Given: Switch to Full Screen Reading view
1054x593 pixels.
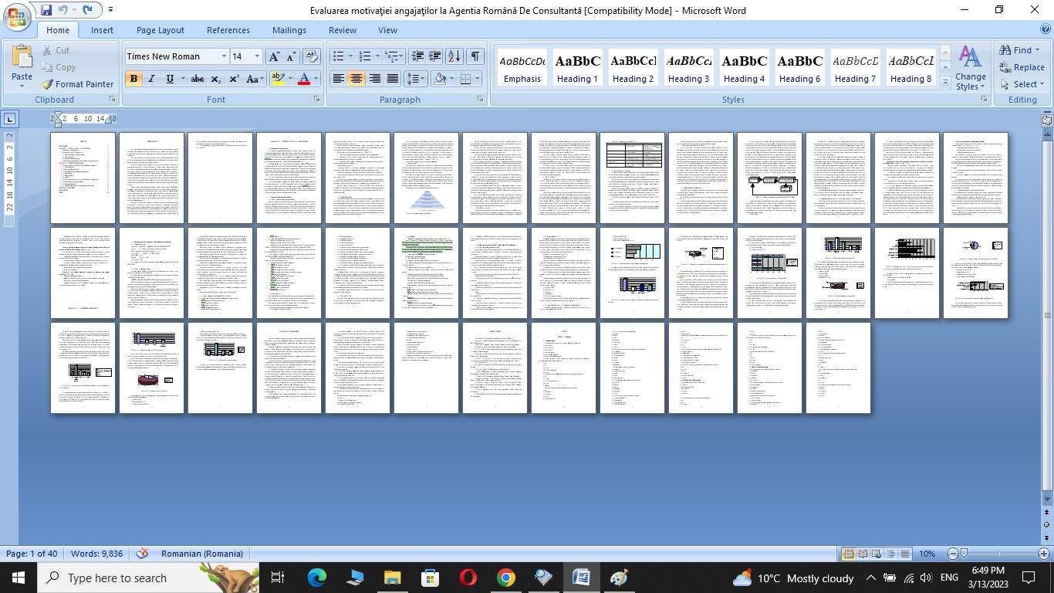Looking at the screenshot, I should click(x=863, y=554).
